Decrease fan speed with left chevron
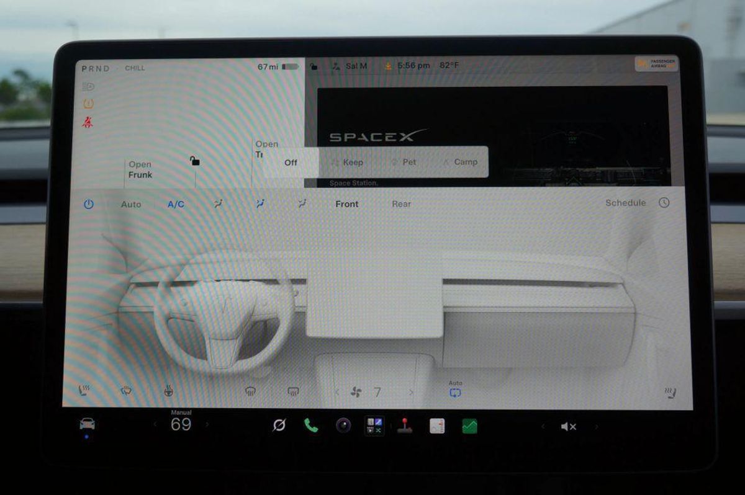 click(337, 392)
